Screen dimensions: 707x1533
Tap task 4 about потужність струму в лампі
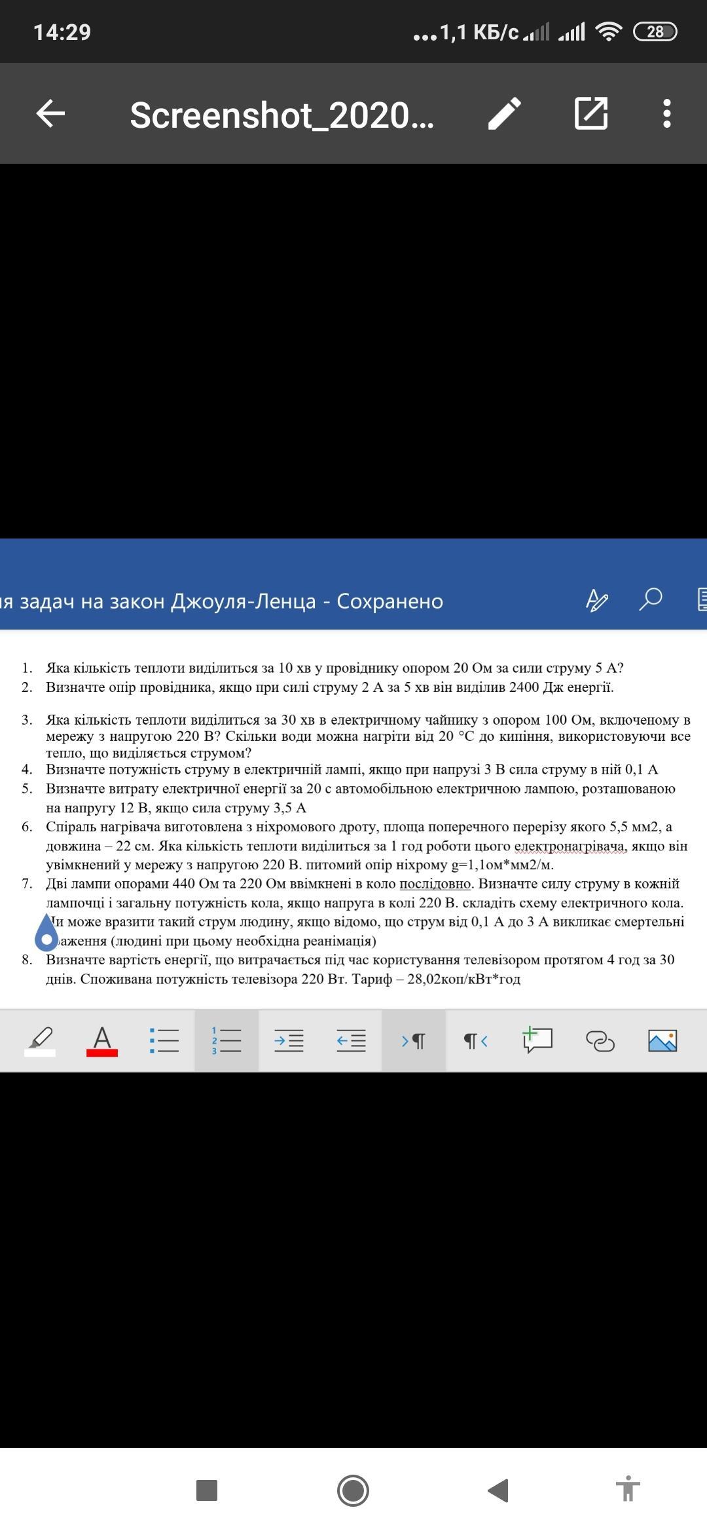tap(352, 770)
